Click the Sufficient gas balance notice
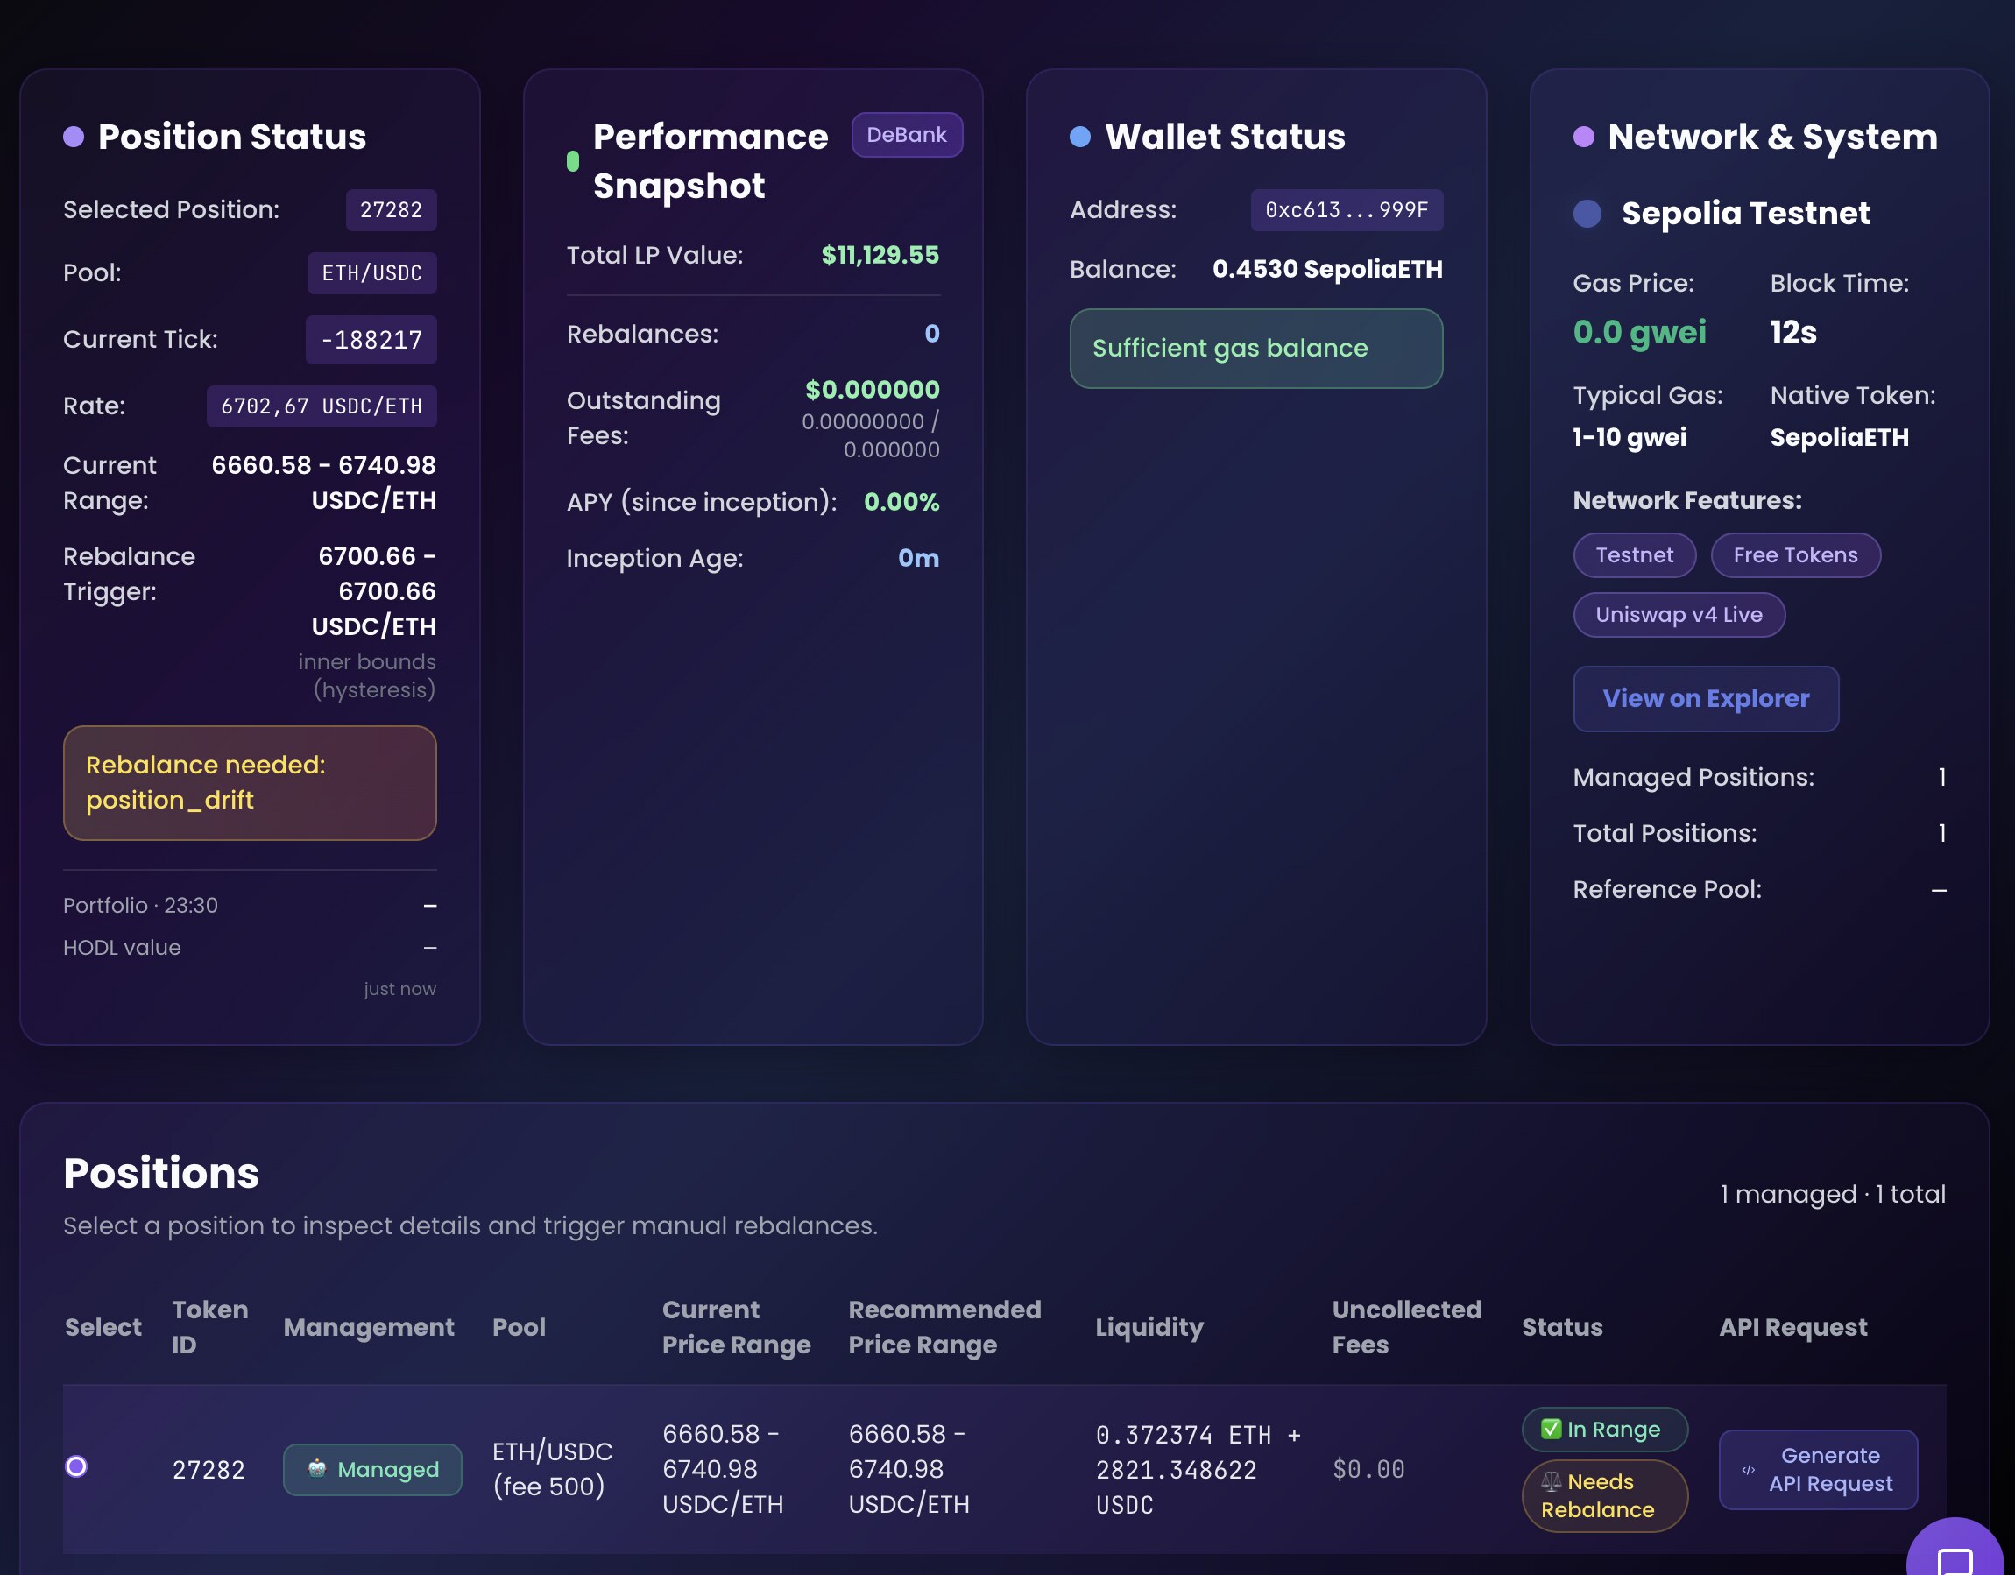2015x1575 pixels. (x=1255, y=348)
